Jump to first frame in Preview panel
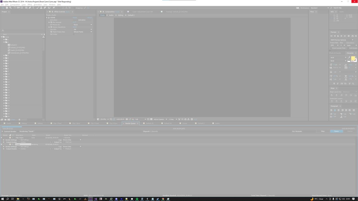 click(x=331, y=36)
